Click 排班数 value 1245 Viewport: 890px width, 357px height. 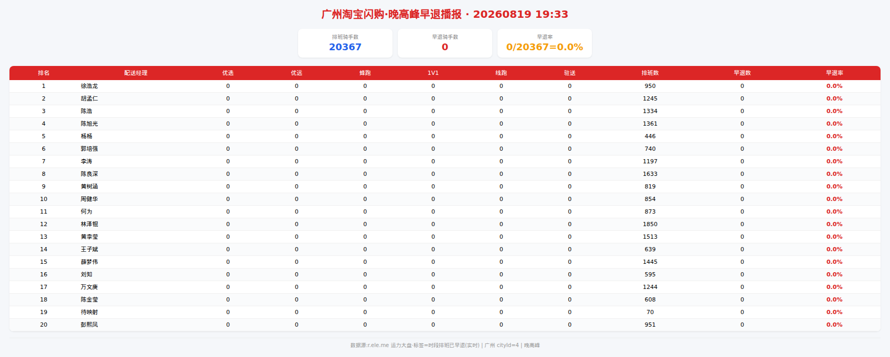pyautogui.click(x=650, y=98)
